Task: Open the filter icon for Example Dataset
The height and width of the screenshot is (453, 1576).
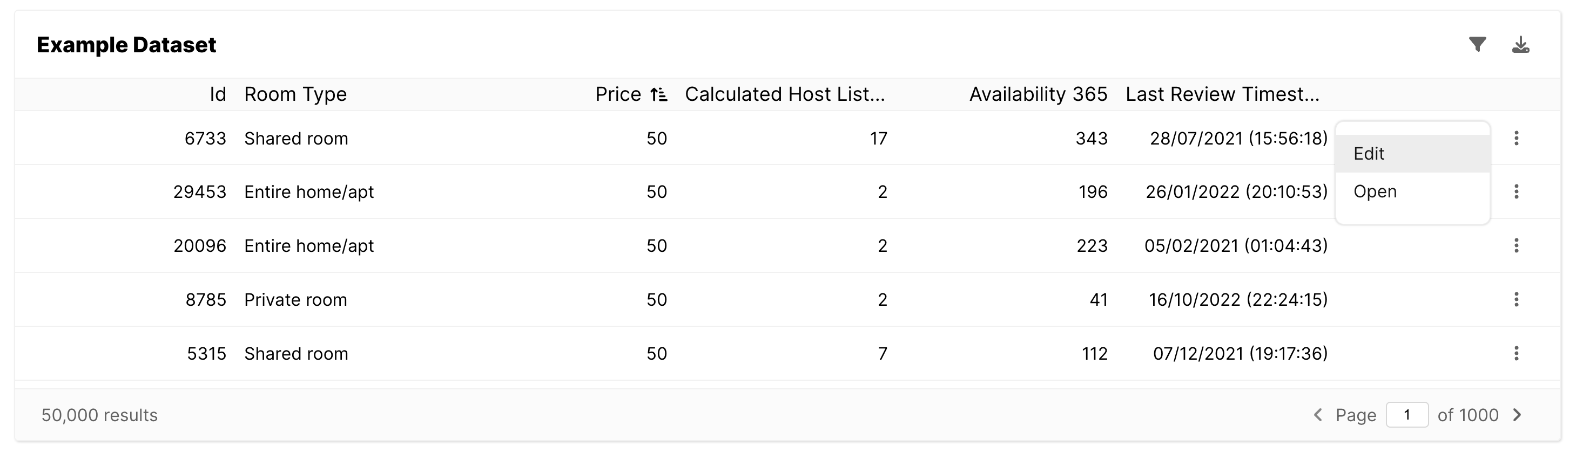Action: pos(1477,45)
